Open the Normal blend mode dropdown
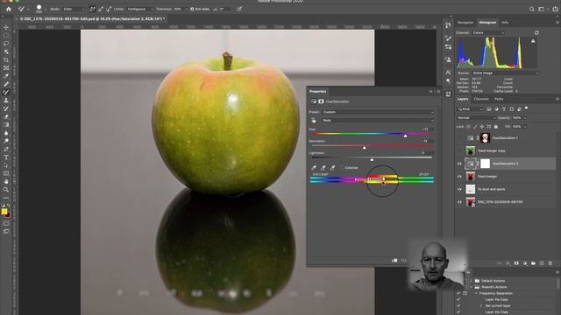561x315 pixels. pos(476,118)
